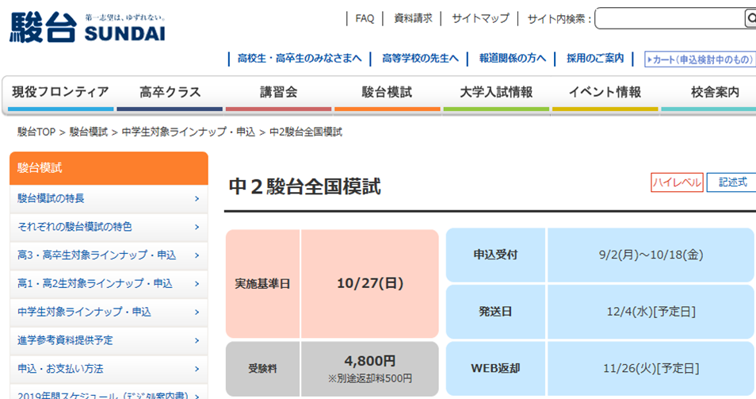
Task: Go to 高校生・高卒生のみなさまへ
Action: [300, 59]
